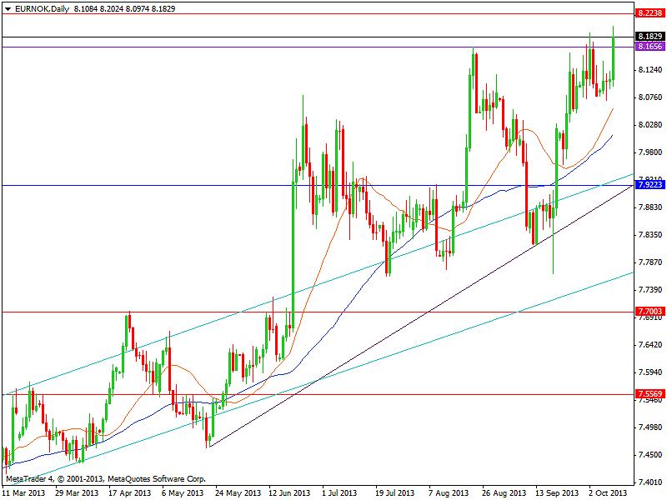667x500 pixels.
Task: Select the 11 Mar 2013 date label
Action: click(x=23, y=492)
